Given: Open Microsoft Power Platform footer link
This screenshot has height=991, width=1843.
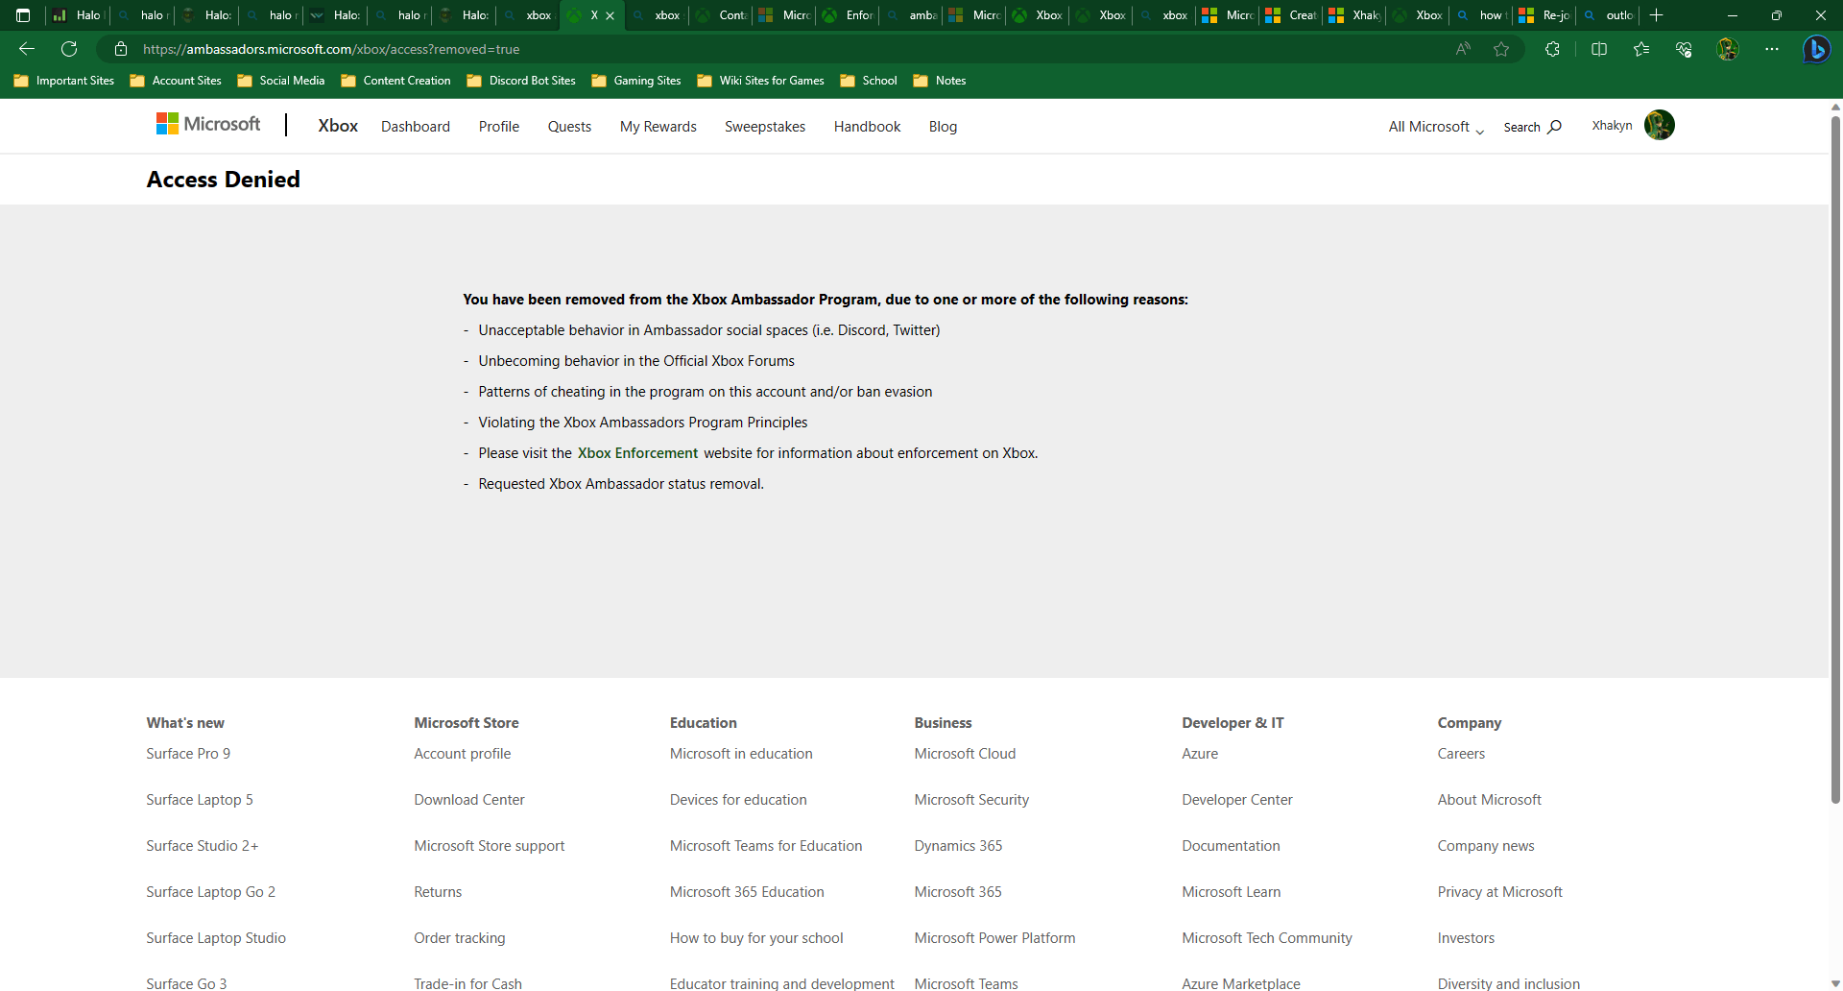Looking at the screenshot, I should [994, 938].
